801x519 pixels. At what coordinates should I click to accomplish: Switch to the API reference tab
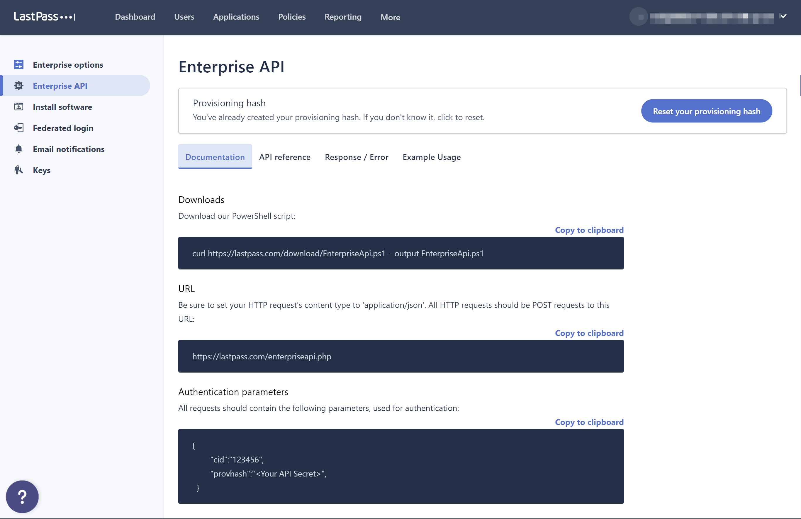coord(285,157)
